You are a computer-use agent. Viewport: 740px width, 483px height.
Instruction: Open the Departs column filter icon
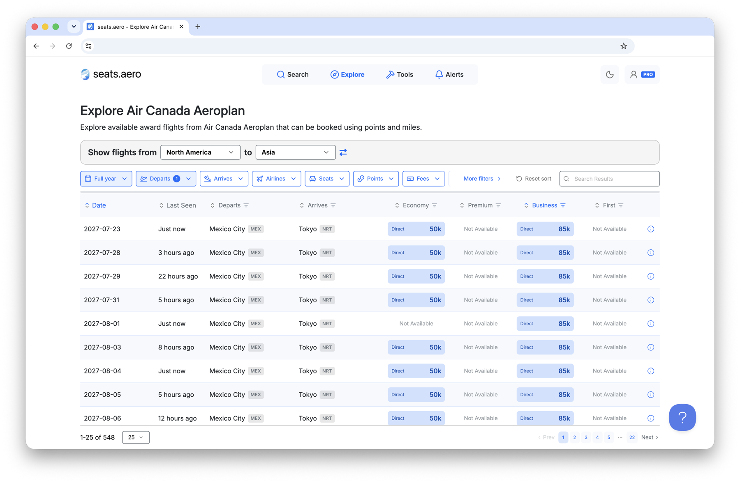[x=246, y=205]
